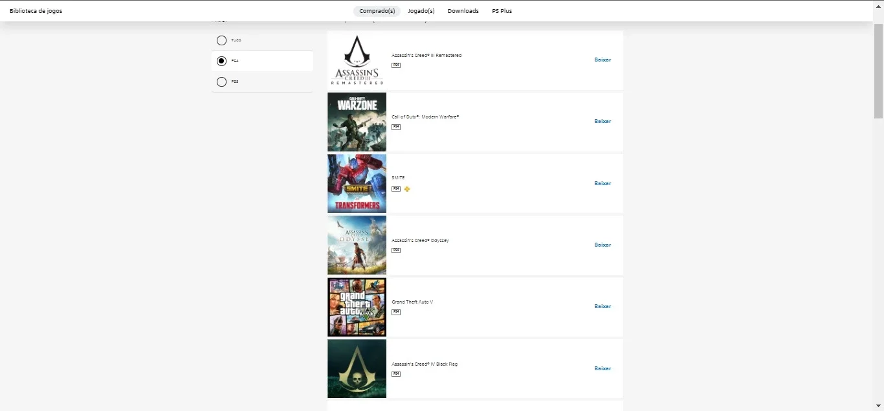This screenshot has width=884, height=411.
Task: Click Baixar for Assassin's Creed Odyssey
Action: pos(602,245)
